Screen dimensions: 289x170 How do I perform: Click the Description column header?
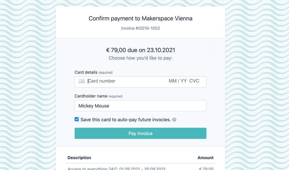(79, 158)
